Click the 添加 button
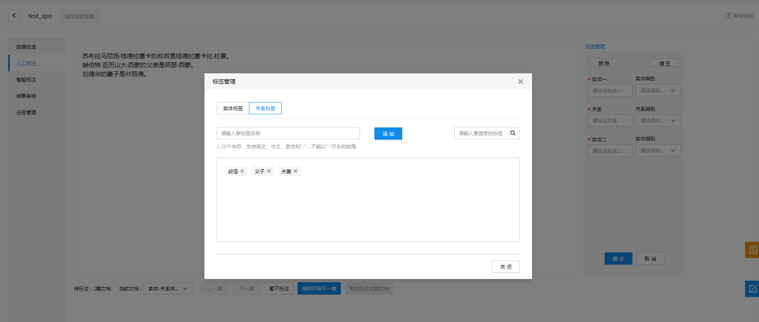 pyautogui.click(x=388, y=134)
